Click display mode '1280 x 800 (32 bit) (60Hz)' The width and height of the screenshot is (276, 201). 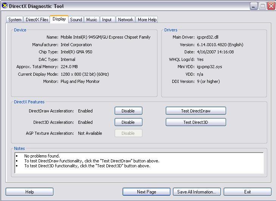85,74
